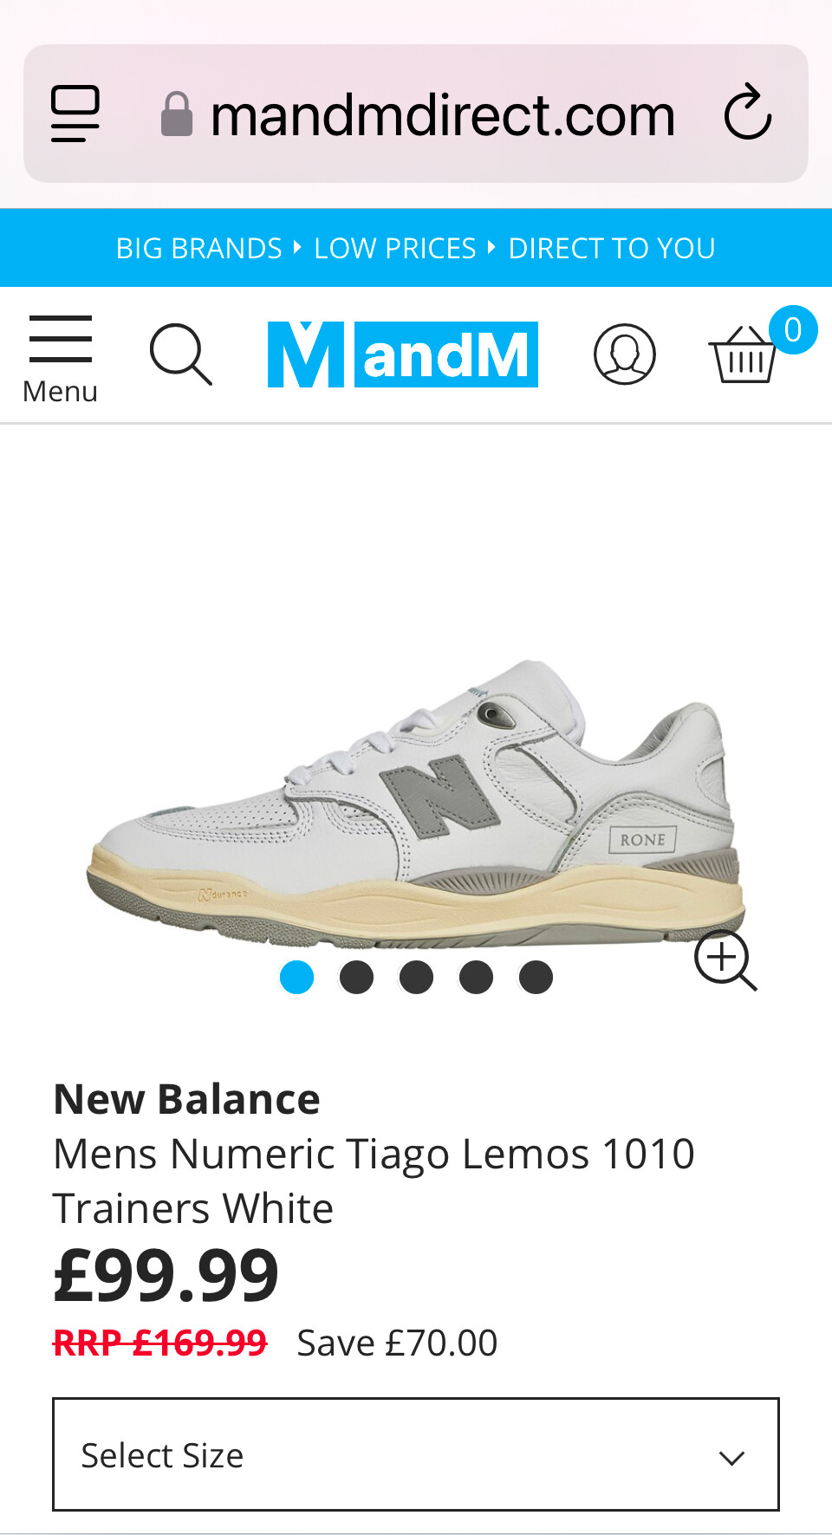Open the Select Size dropdown
This screenshot has width=832, height=1535.
(x=416, y=1454)
